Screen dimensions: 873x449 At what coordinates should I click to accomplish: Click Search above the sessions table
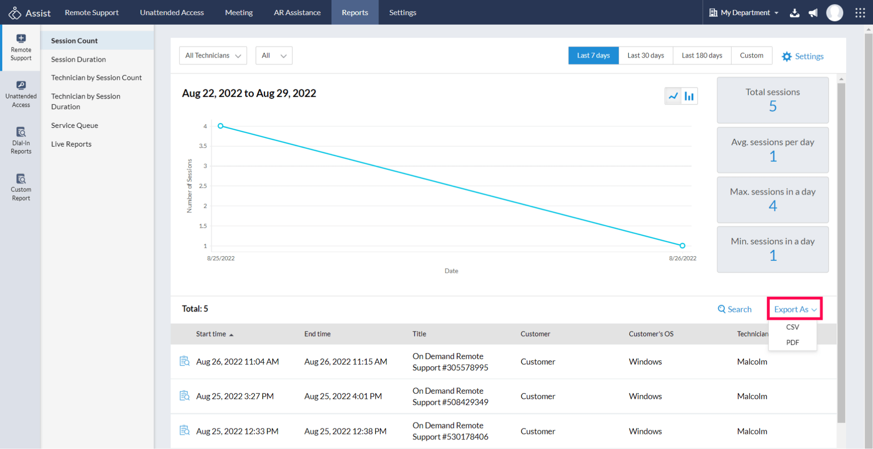(734, 309)
